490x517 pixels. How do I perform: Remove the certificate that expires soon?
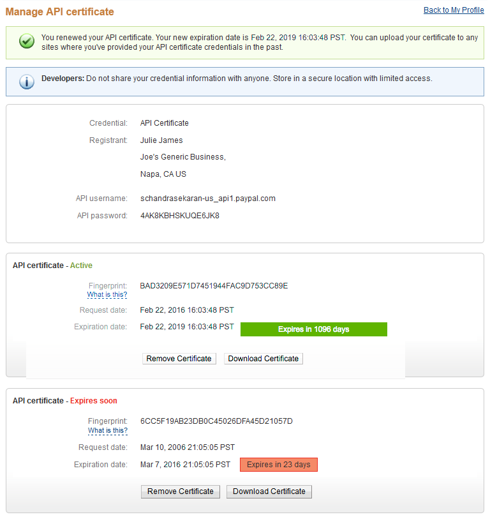point(180,491)
